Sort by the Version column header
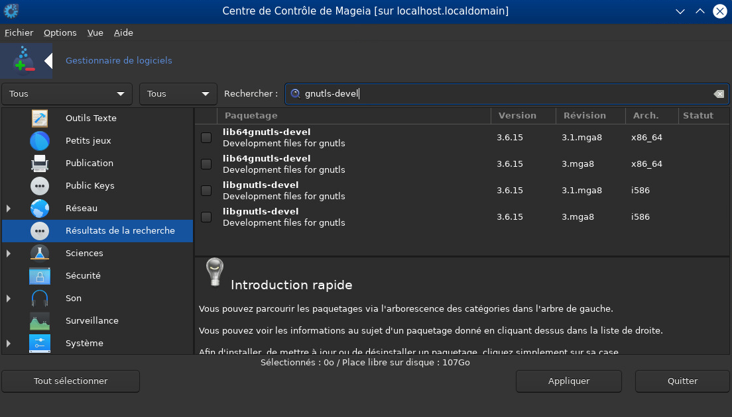 (523, 116)
